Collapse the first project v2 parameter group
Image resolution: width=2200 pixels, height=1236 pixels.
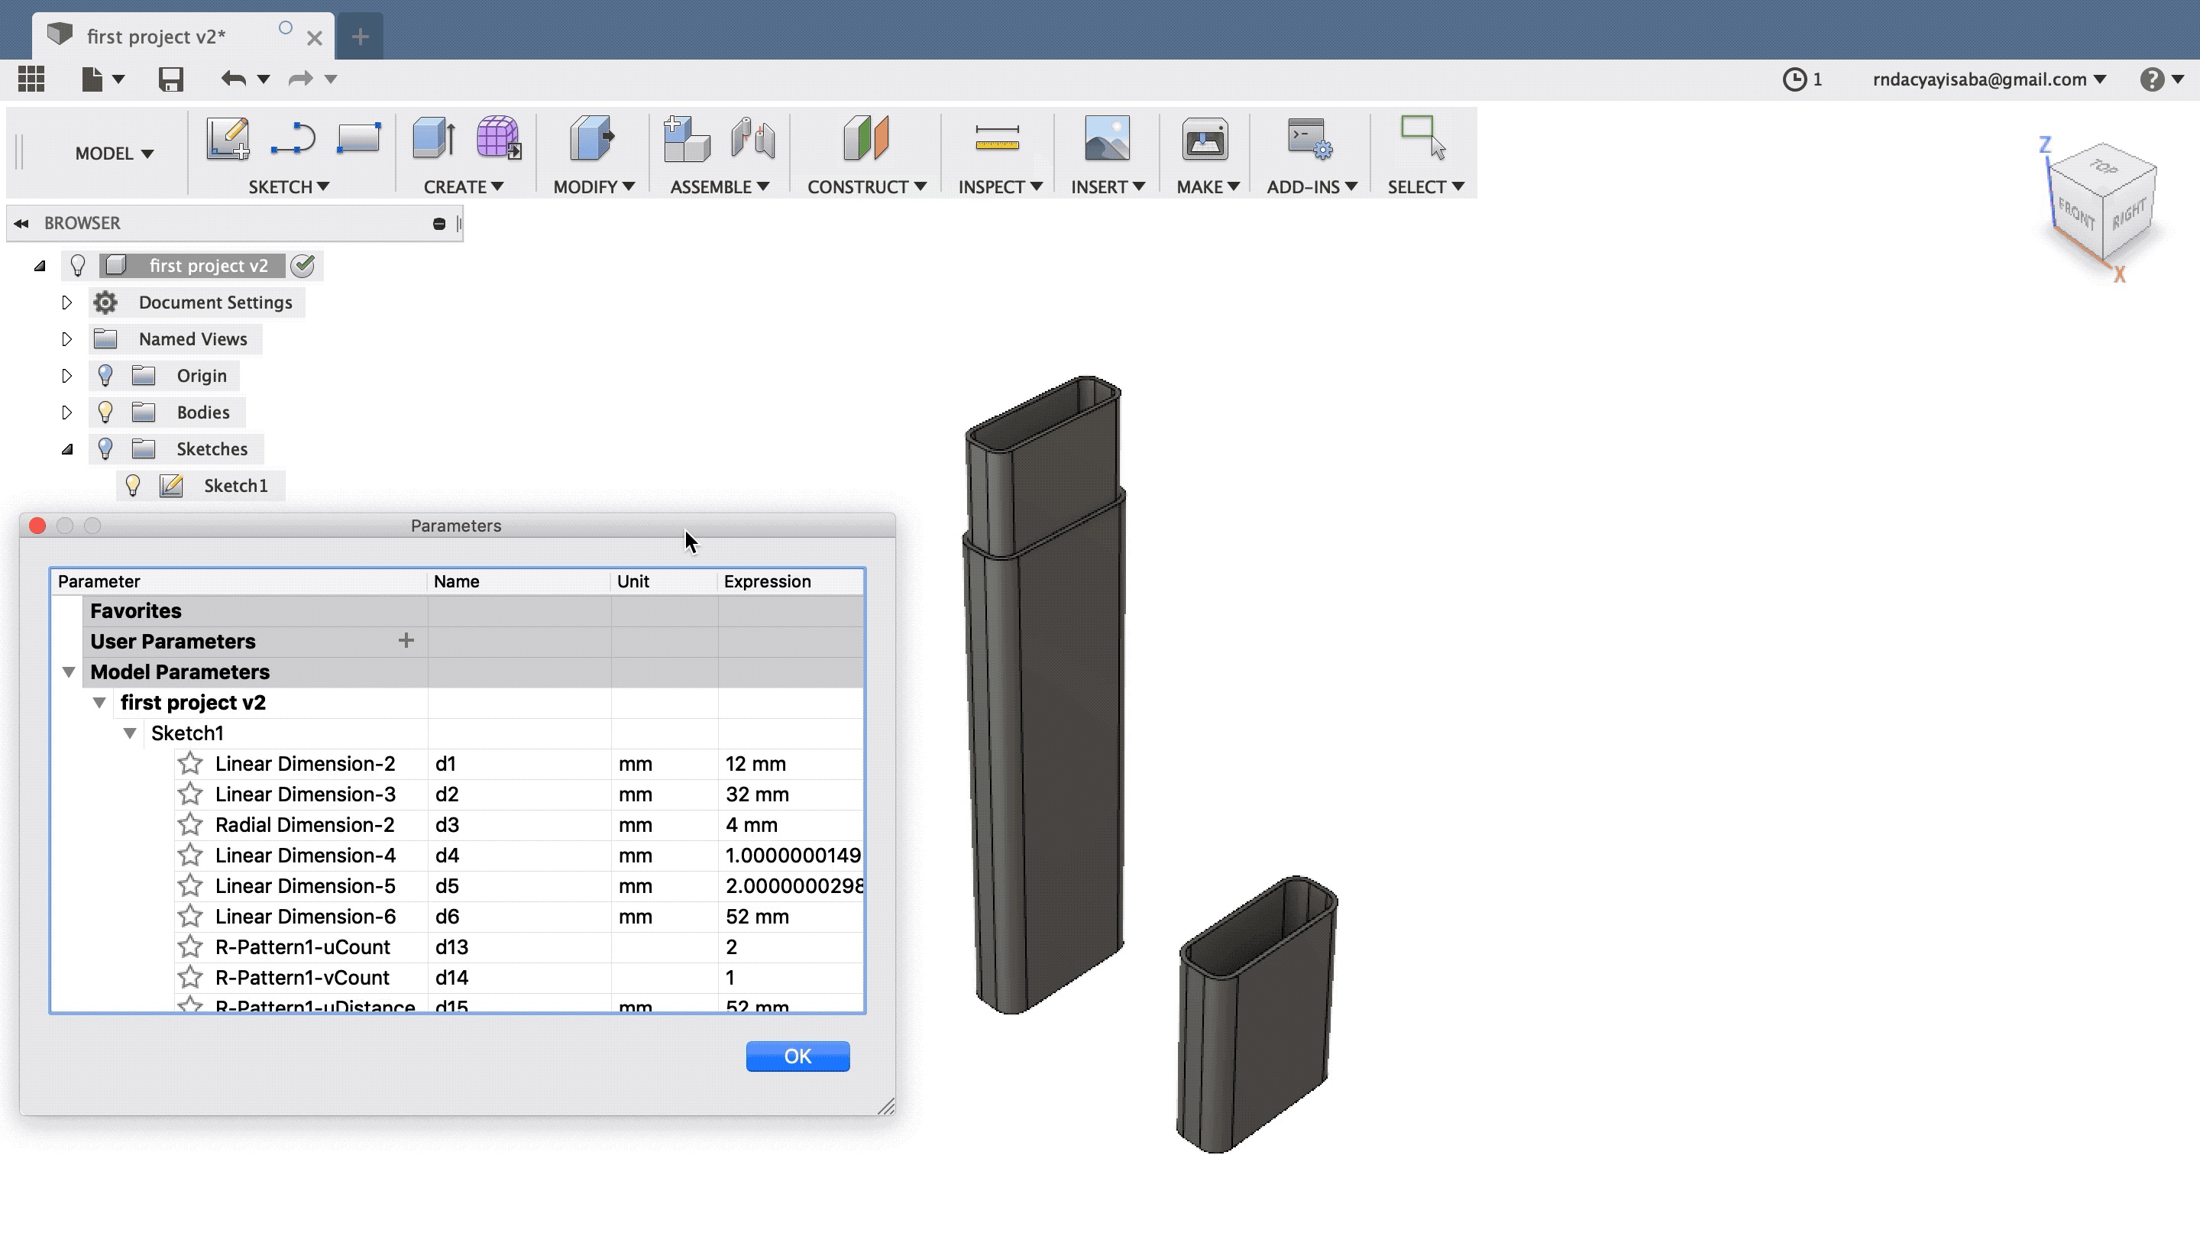100,703
